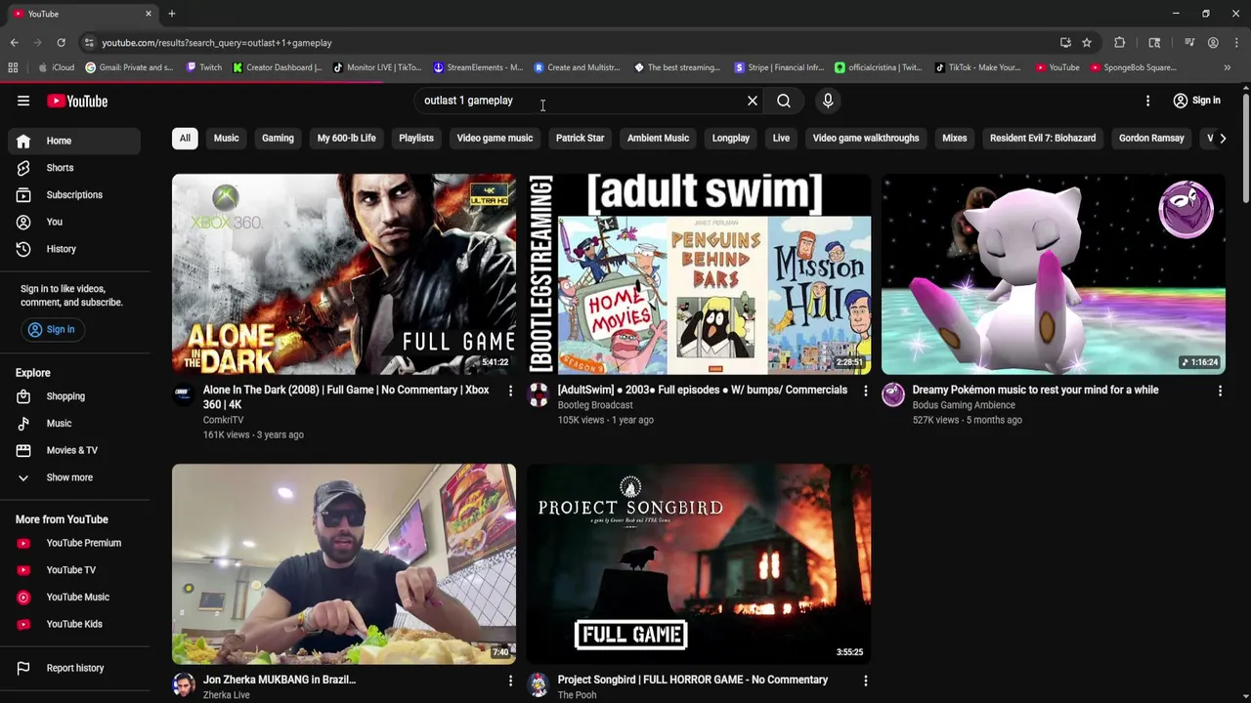Select the Live filter chip

(x=781, y=138)
